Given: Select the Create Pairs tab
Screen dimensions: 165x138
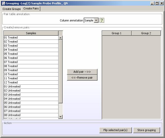Looking at the screenshot, I should (31, 8).
